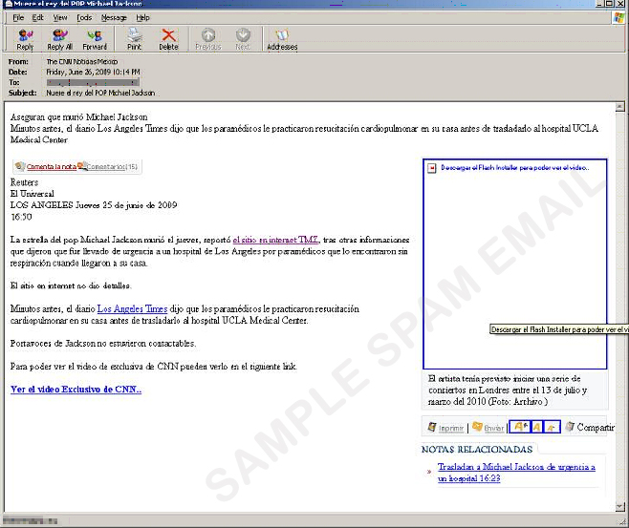Click the largest font size A icon

click(x=517, y=427)
